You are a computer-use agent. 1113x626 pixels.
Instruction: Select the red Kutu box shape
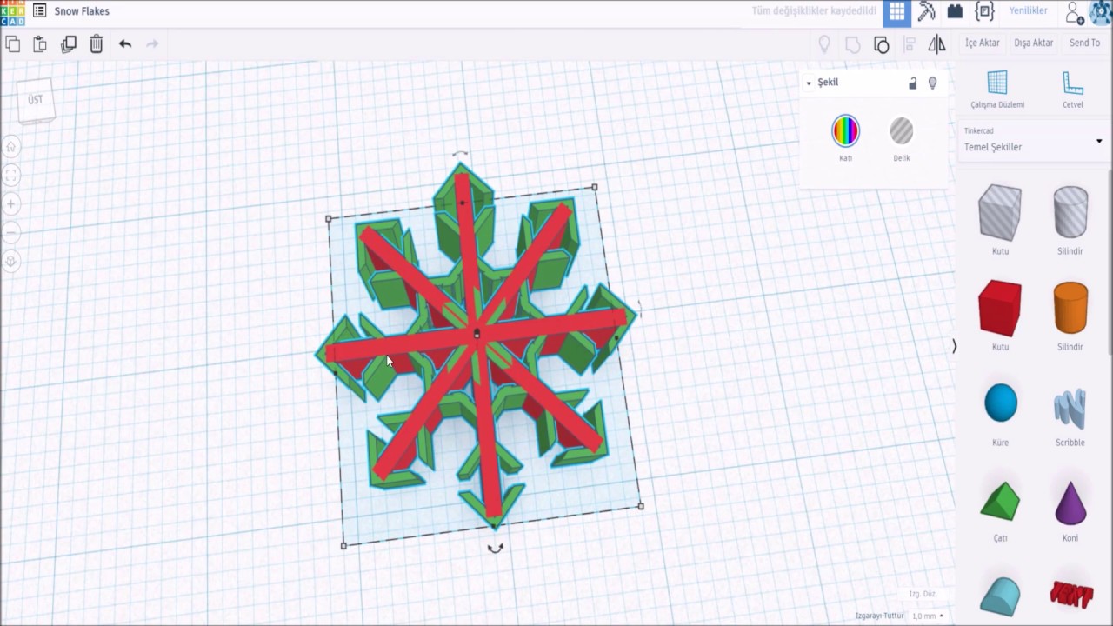pyautogui.click(x=1000, y=309)
